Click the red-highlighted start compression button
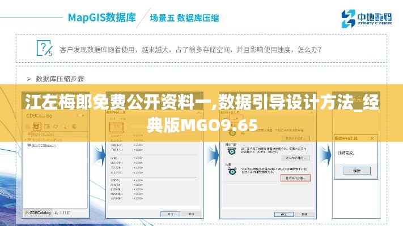This screenshot has height=226, width=403. tap(295, 178)
